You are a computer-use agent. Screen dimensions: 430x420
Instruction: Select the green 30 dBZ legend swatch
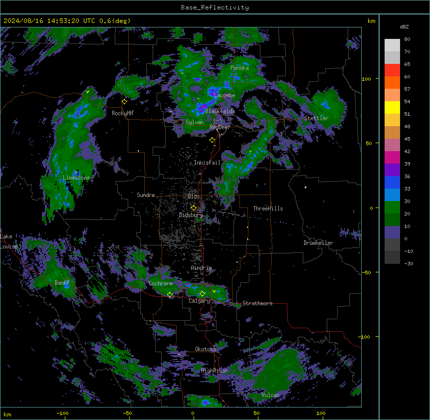(x=392, y=208)
